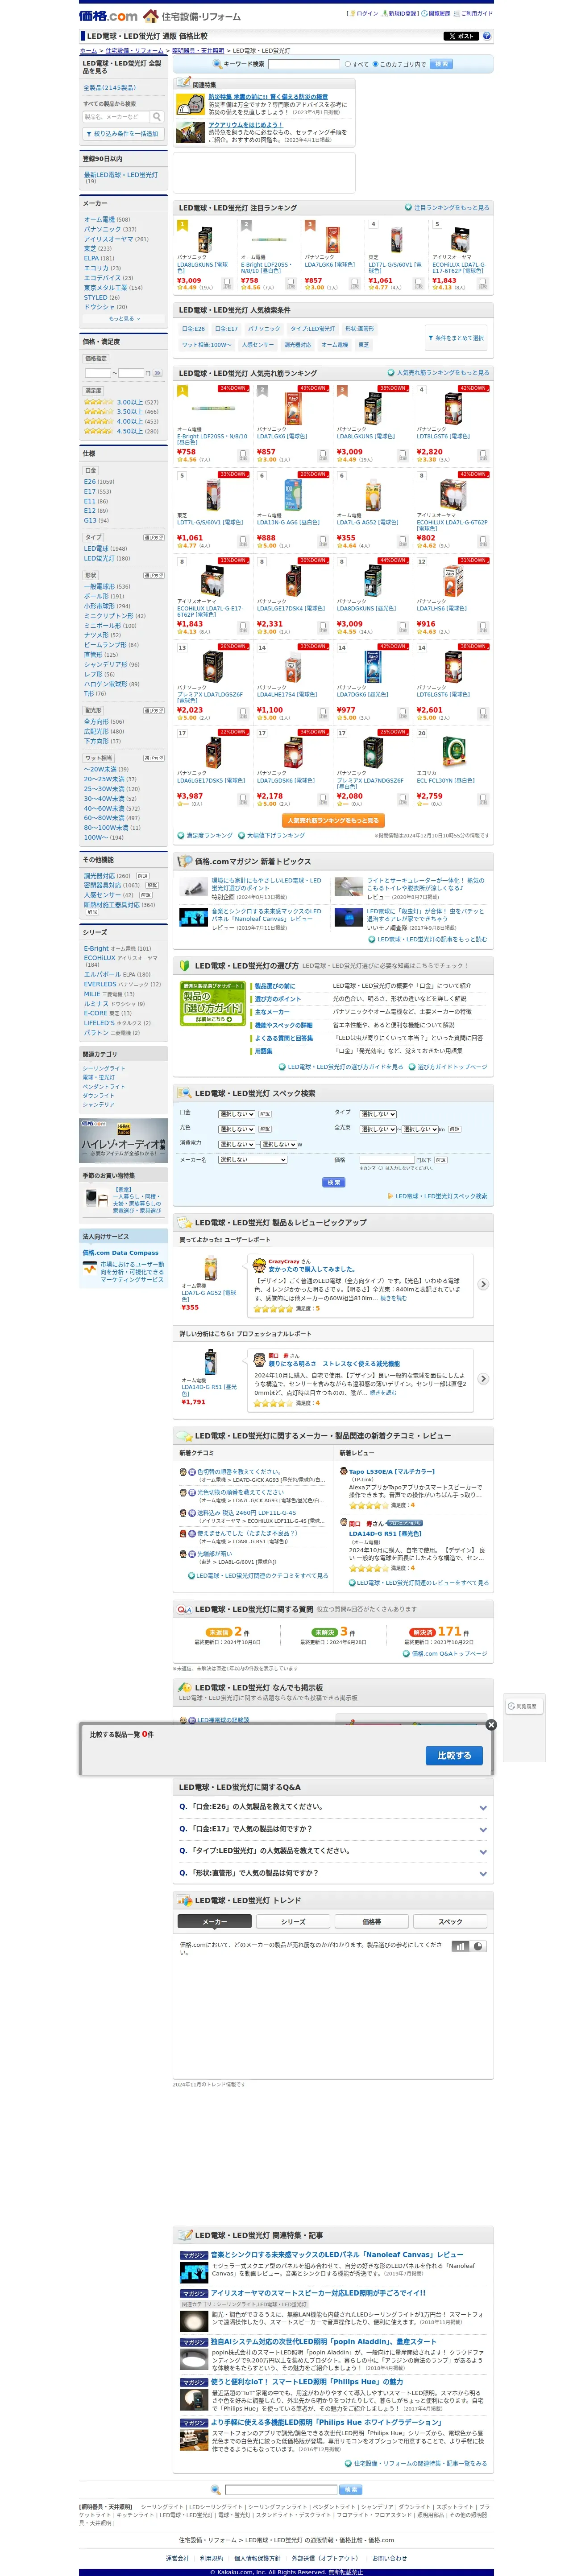Switch to シリーズ trend tab
This screenshot has height=2576, width=573.
tap(293, 1921)
